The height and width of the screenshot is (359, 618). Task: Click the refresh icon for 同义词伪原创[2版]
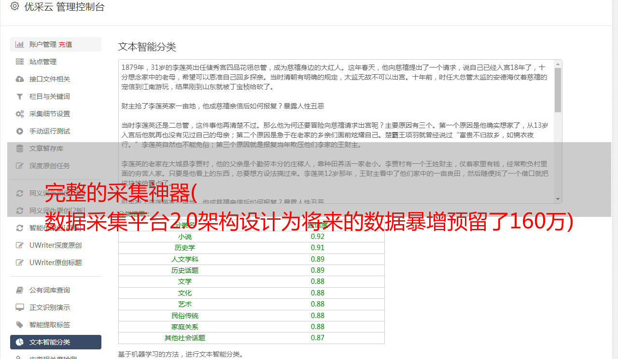(20, 211)
